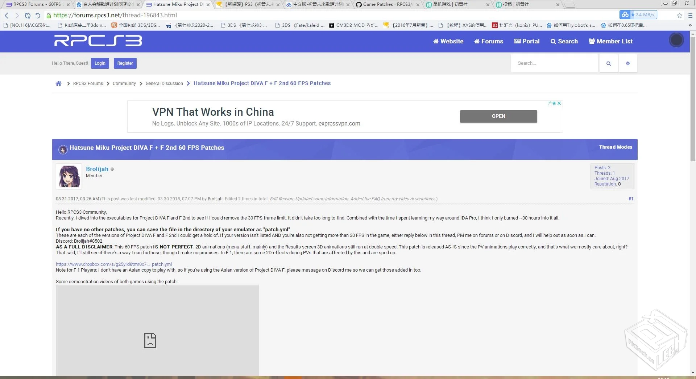Click the browser back arrow
The height and width of the screenshot is (379, 696).
[x=7, y=15]
